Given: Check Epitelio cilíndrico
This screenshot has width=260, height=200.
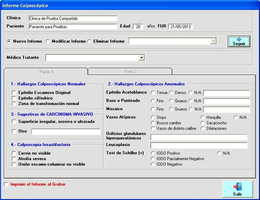Looking at the screenshot, I should (x=14, y=98).
